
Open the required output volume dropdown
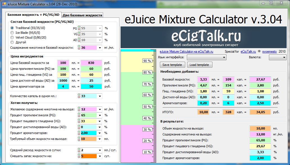point(100,139)
